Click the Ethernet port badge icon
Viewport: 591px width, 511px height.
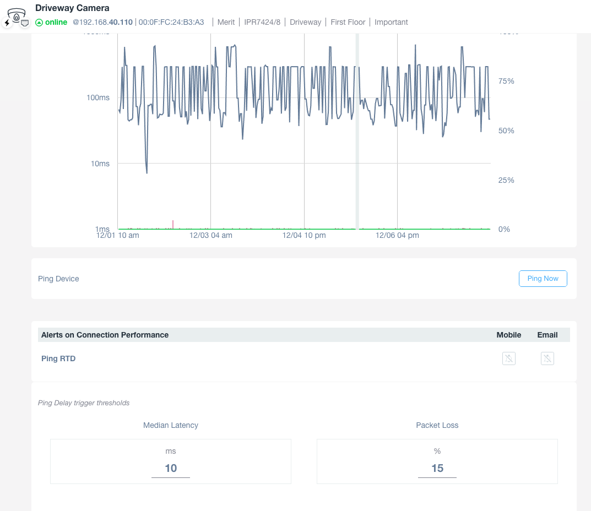coord(25,23)
